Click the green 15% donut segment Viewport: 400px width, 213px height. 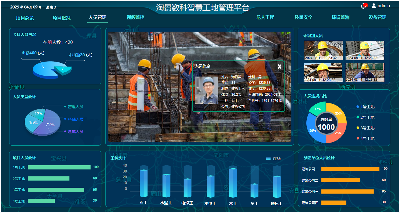pyautogui.click(x=318, y=108)
